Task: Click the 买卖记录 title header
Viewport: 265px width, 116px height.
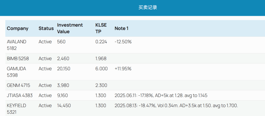Action: pos(148,8)
